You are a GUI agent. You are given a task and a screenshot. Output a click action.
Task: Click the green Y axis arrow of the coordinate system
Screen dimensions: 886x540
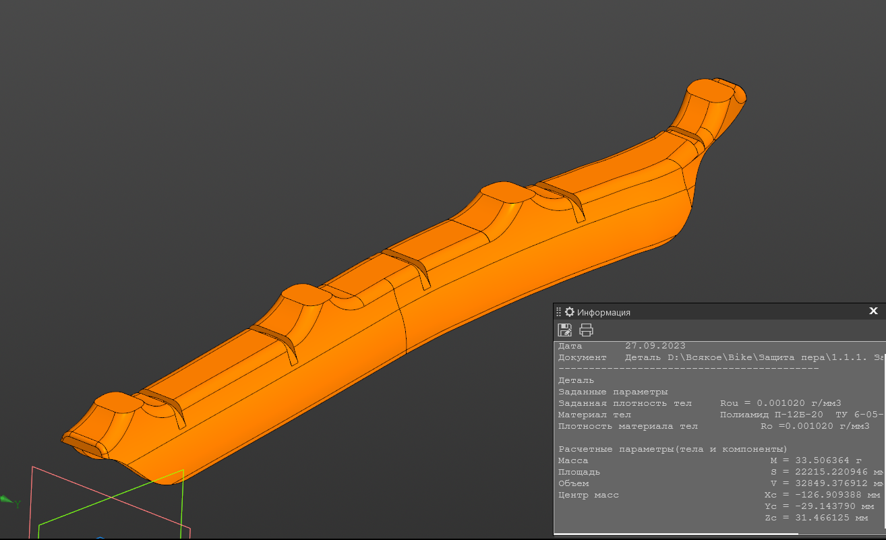pos(7,500)
